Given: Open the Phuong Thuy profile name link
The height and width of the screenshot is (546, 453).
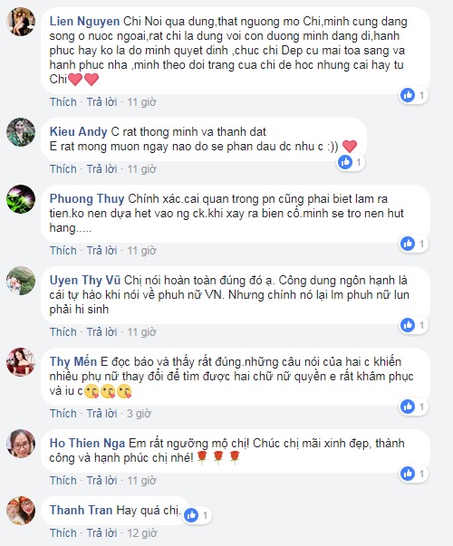Looking at the screenshot, I should [x=87, y=198].
